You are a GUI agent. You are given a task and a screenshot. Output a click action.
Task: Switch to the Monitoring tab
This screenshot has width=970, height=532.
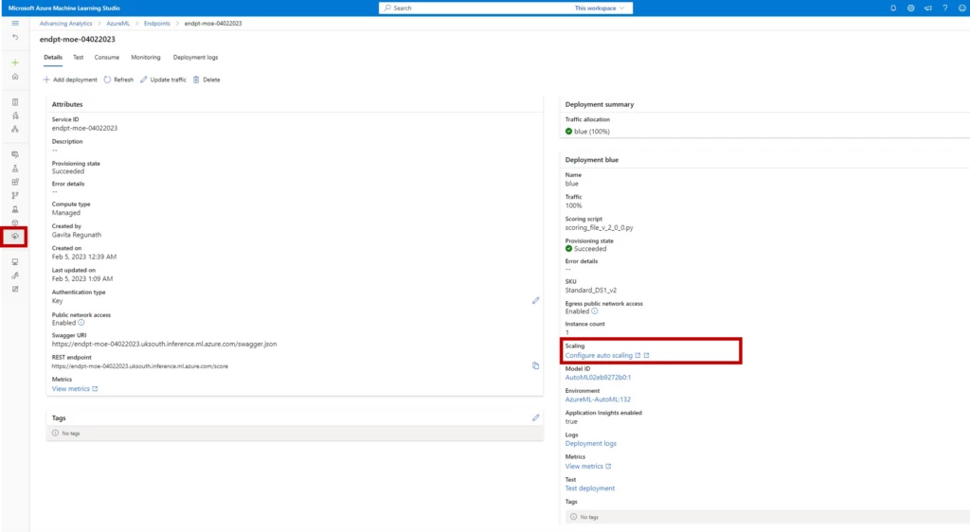(146, 58)
